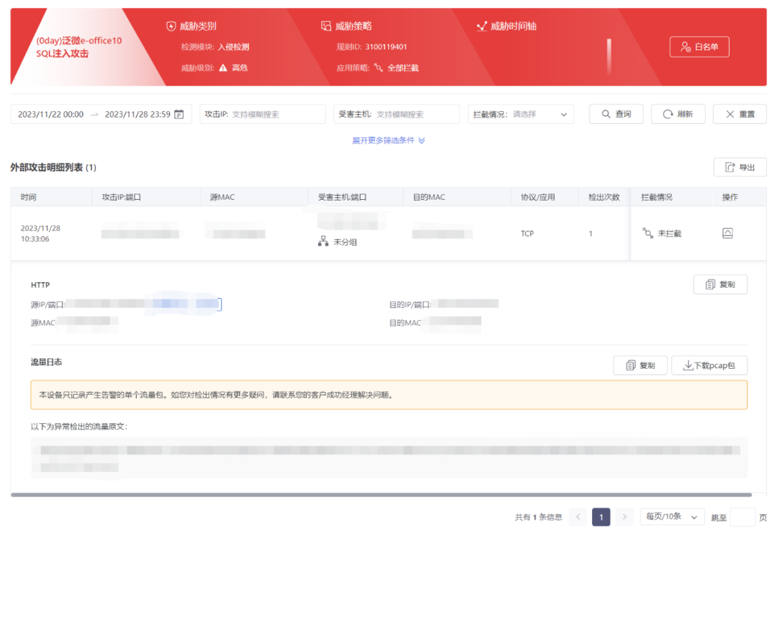Open the 拦截情况 dropdown
The width and height of the screenshot is (774, 626).
[521, 115]
